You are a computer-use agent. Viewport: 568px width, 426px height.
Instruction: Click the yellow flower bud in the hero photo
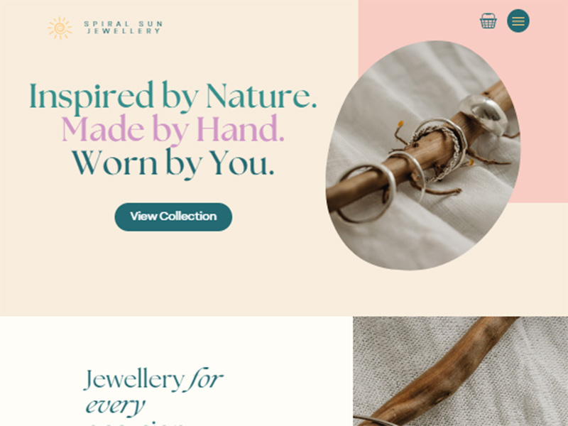tap(400, 124)
